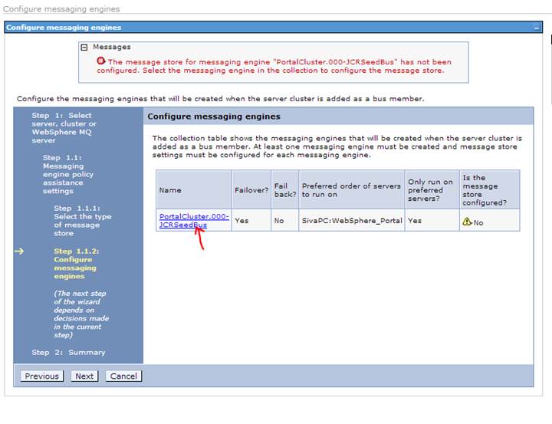Select Step 1.1.2: Configure messaging engines
Viewport: 552px width, 424px height.
coord(77,264)
